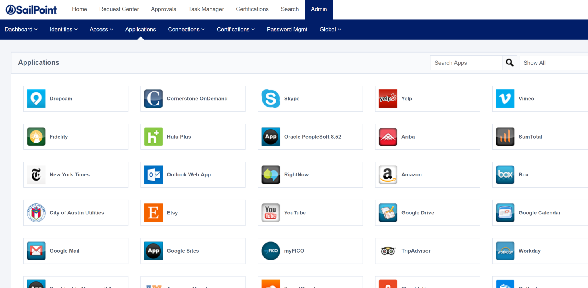Select the Dropcam application icon
588x288 pixels.
tap(36, 99)
